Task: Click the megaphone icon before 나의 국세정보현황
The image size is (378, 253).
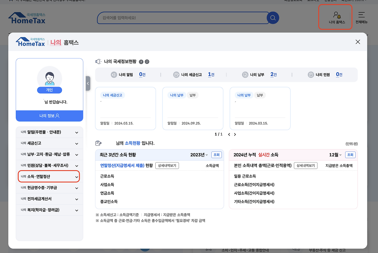Action: [x=98, y=61]
